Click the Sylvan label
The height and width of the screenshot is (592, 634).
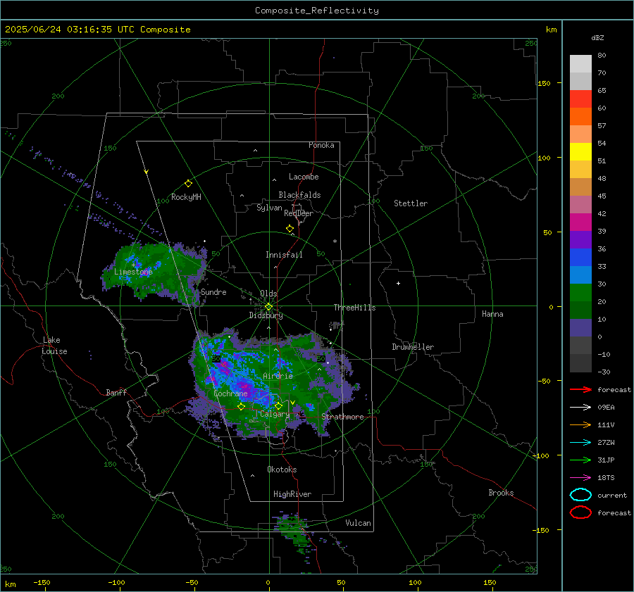269,208
